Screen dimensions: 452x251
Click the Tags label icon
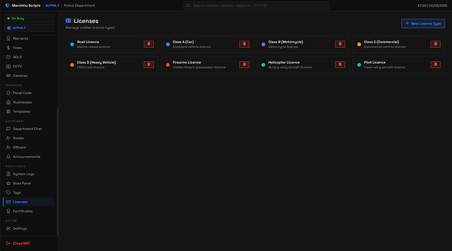pyautogui.click(x=9, y=192)
